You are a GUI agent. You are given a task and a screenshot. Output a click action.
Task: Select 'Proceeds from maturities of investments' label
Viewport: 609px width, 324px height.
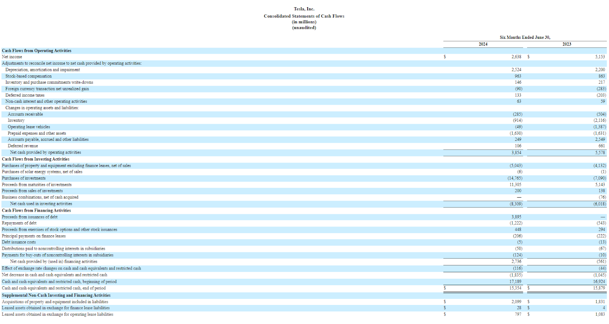37,185
